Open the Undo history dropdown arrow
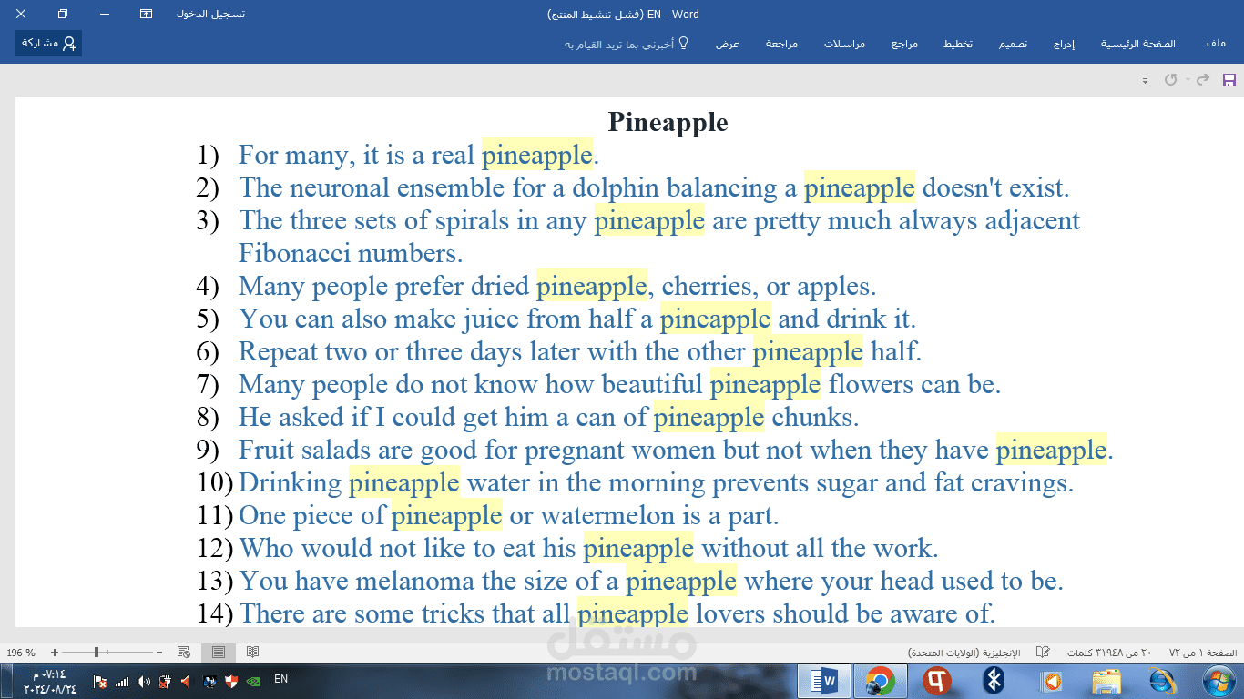The width and height of the screenshot is (1244, 699). [1188, 80]
